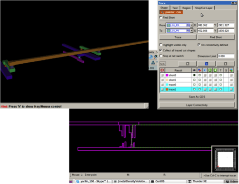Click the RGB color circles column header icon
Viewport: 239px width, 184px height.
click(231, 70)
